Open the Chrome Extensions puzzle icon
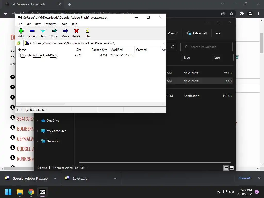The height and width of the screenshot is (198, 264). coord(242,14)
